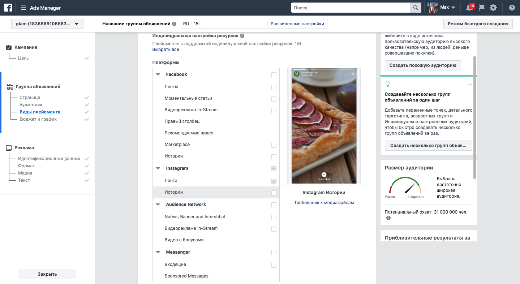Click the Выбрать все link

(x=166, y=50)
